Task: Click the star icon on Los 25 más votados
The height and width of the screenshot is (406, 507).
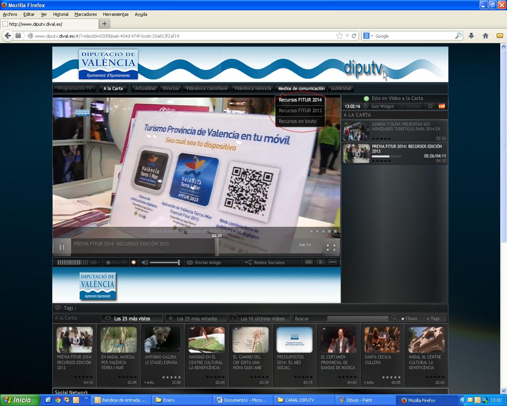Action: (170, 318)
